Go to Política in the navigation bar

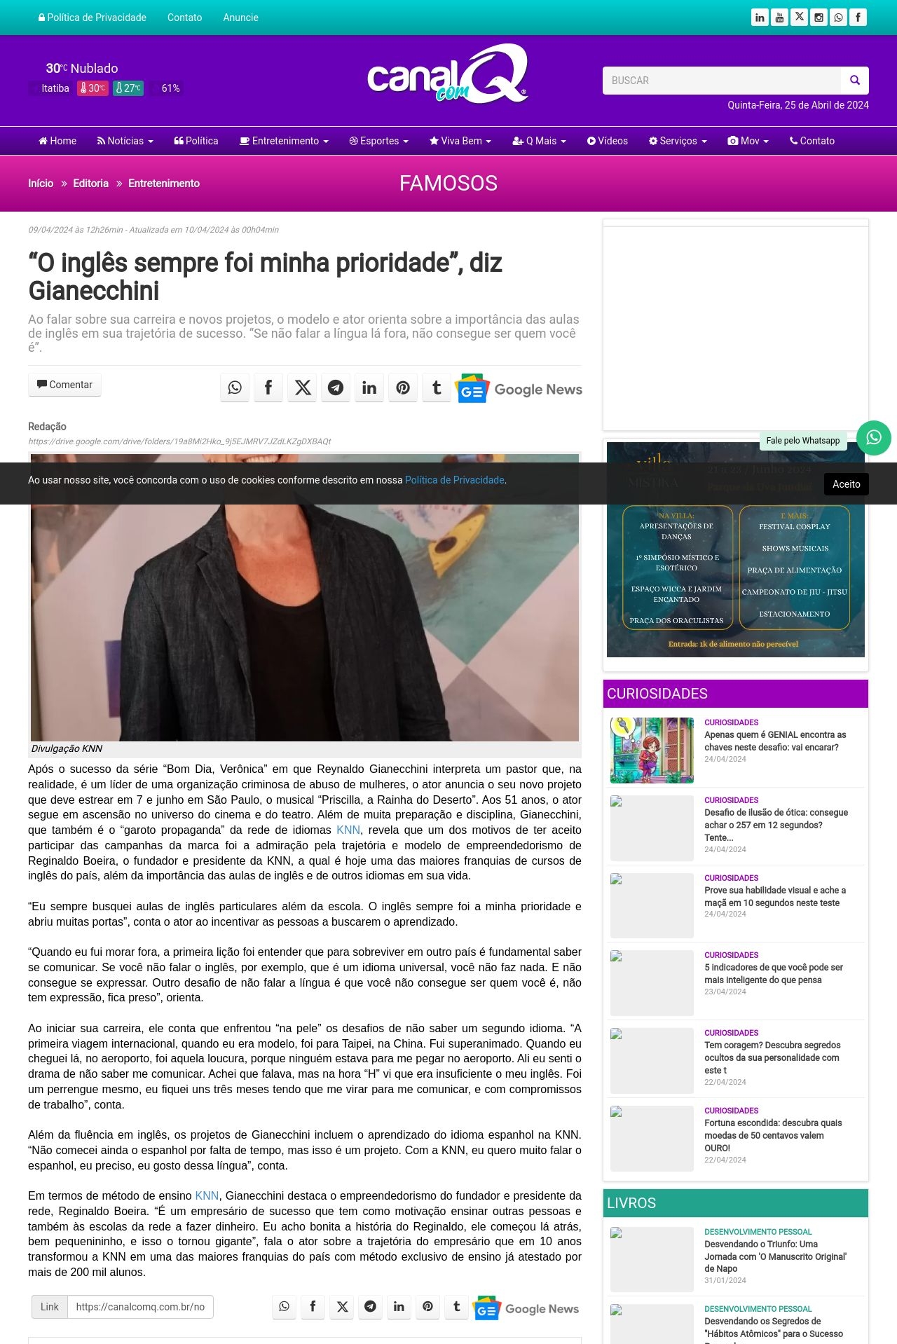pyautogui.click(x=196, y=141)
